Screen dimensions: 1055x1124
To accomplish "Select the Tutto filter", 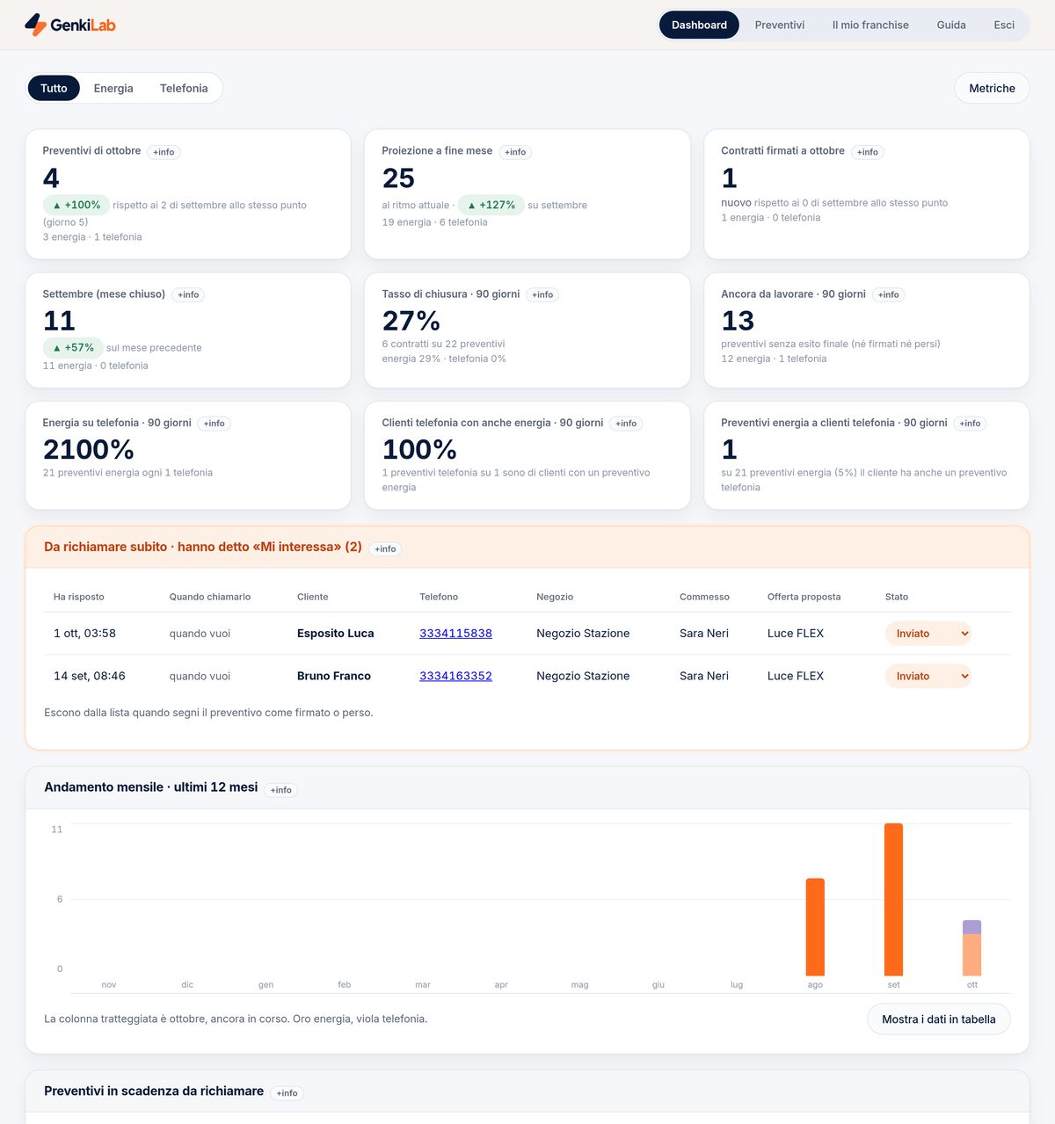I will 54,88.
